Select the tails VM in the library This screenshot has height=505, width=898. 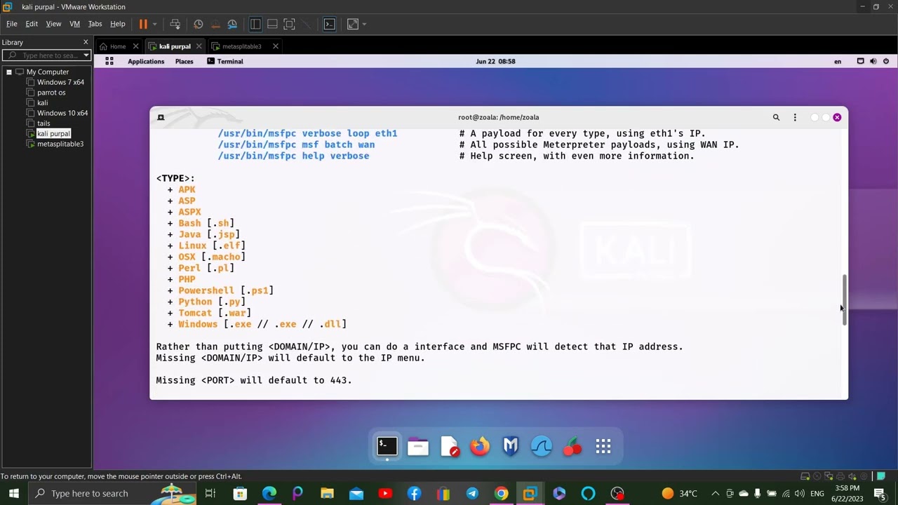click(x=43, y=123)
